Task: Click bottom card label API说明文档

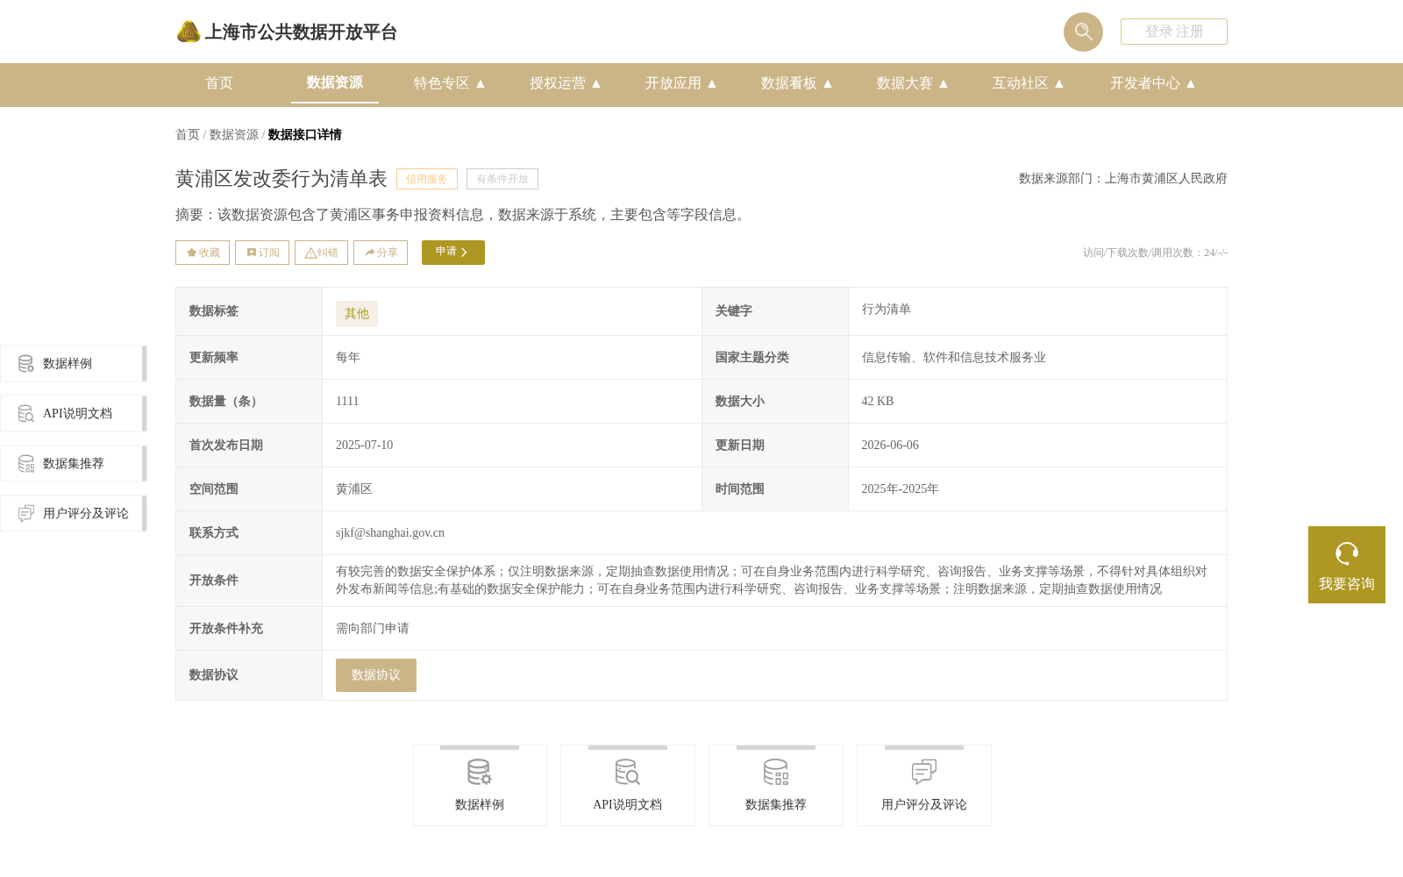Action: click(x=628, y=805)
